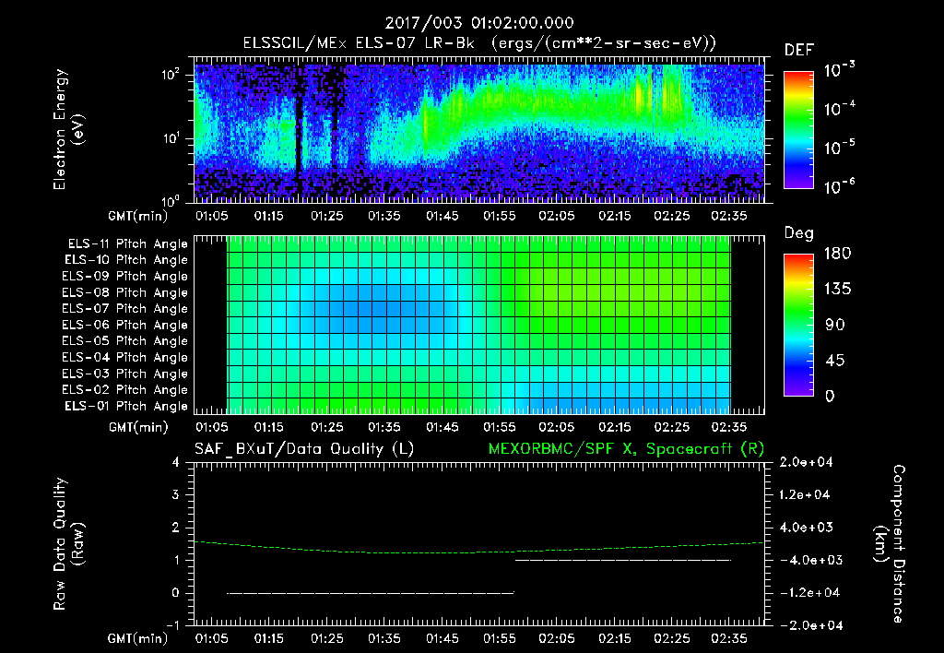The image size is (944, 653).
Task: Select ELS-11 Pitch Angle row label
Action: pos(127,244)
